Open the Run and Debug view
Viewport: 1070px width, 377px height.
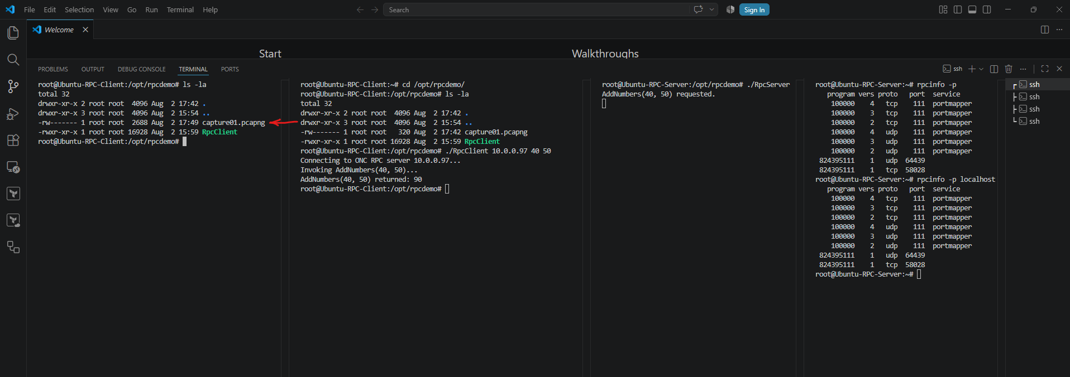click(x=13, y=113)
